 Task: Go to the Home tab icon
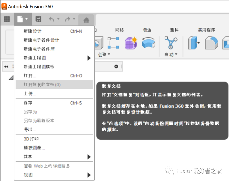[86, 20]
